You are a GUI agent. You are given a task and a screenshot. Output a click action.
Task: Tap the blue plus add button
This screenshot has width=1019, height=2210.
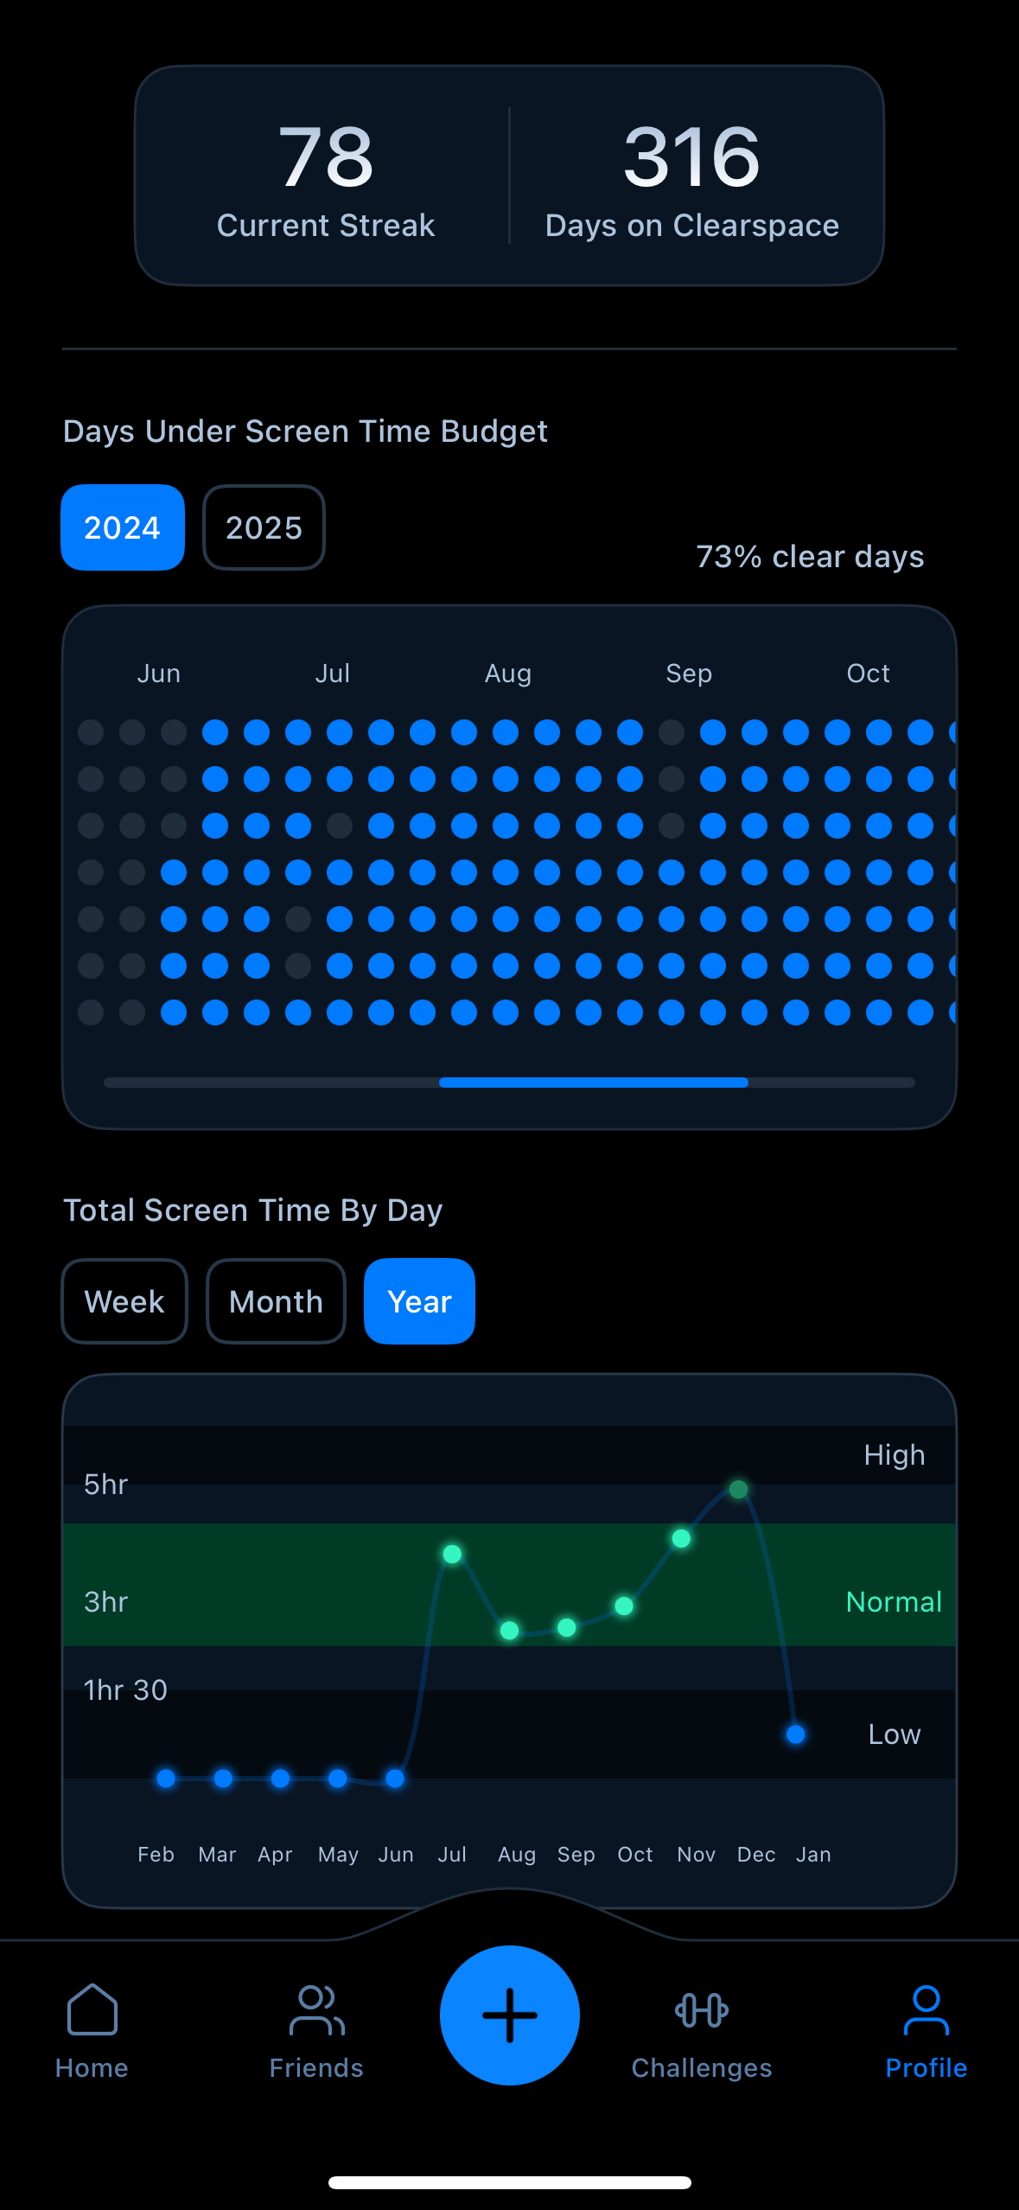point(510,2015)
